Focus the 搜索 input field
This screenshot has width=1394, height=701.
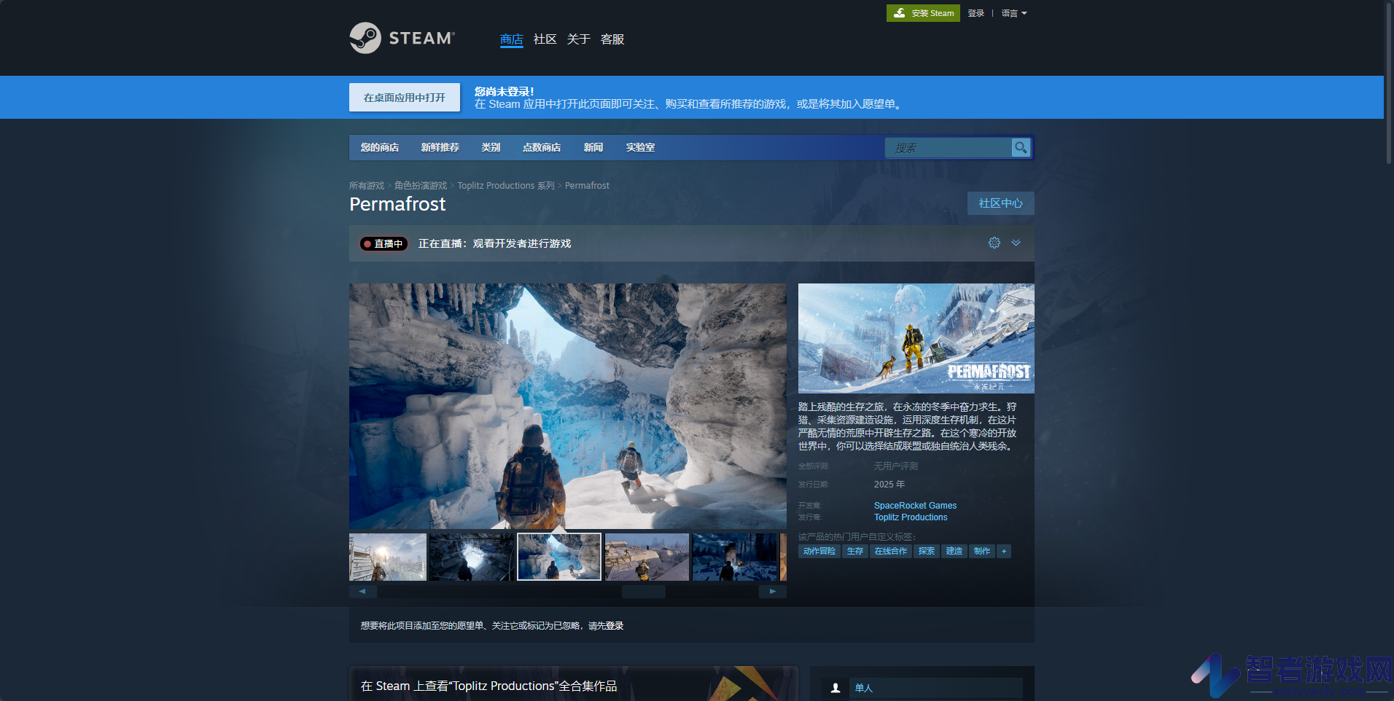click(x=948, y=148)
